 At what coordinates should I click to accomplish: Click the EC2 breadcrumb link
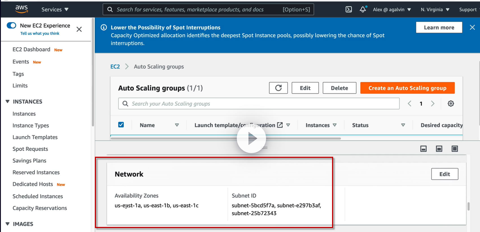point(115,67)
